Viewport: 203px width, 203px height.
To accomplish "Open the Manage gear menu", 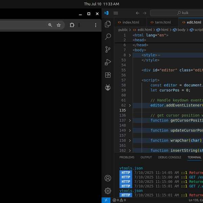I will click(x=108, y=191).
